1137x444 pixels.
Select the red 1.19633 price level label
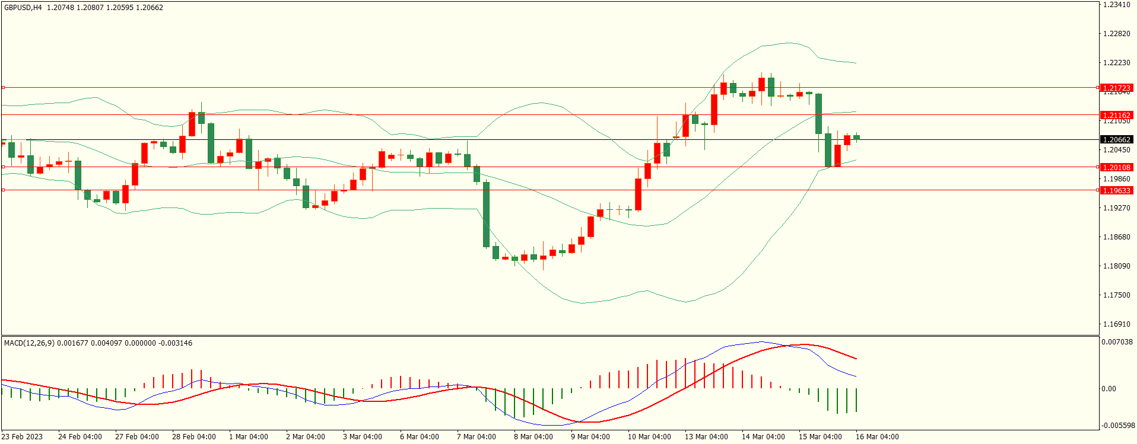[1116, 191]
